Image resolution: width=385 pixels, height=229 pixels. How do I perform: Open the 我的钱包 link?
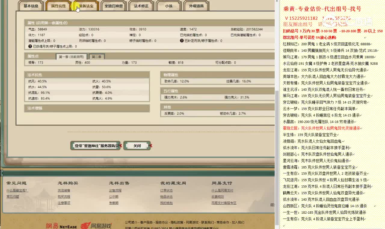pyautogui.click(x=166, y=203)
